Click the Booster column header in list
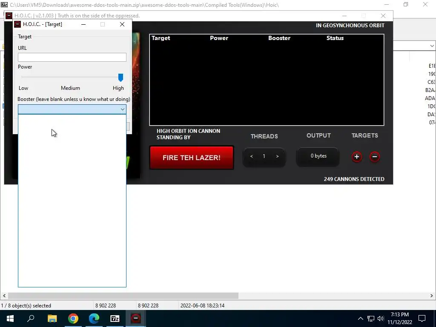Viewport: 436px width, 327px height. [x=279, y=38]
